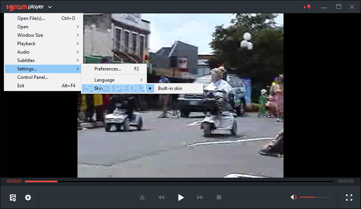
Task: Open settings gear icon in bottom bar
Action: [28, 198]
